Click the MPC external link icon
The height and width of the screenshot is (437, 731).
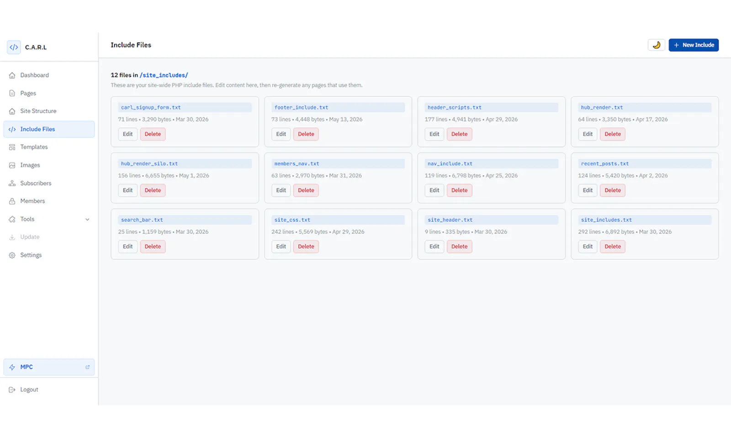87,367
